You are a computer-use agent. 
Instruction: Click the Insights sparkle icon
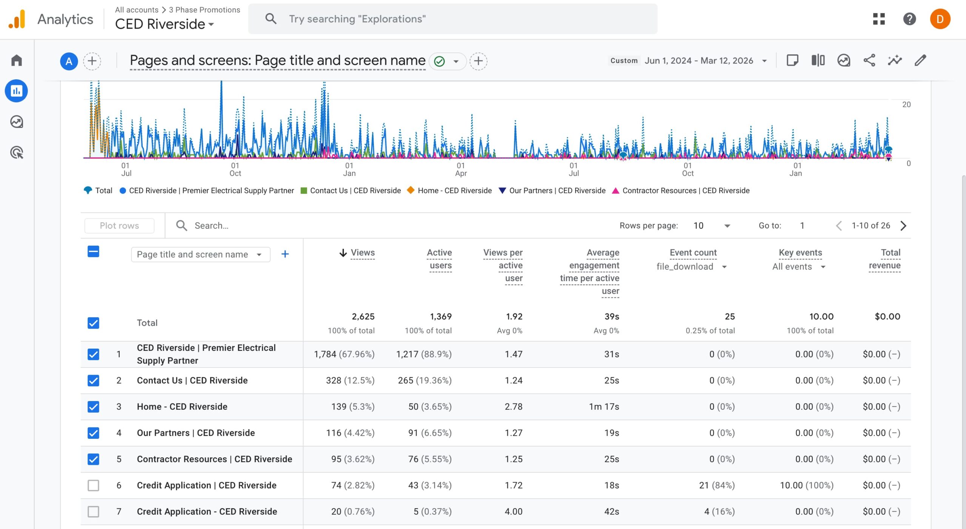894,60
